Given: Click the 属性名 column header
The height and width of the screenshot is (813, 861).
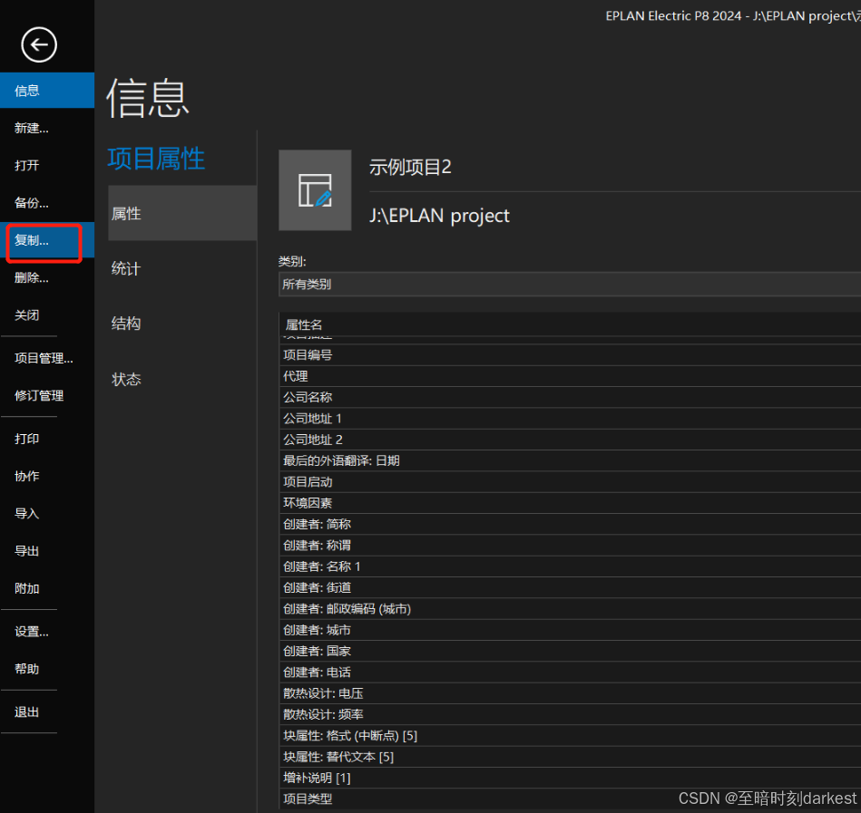Looking at the screenshot, I should [x=570, y=324].
